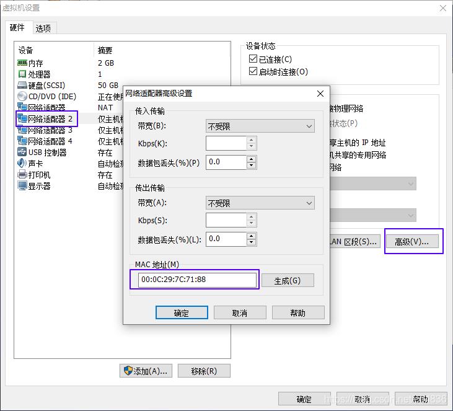The width and height of the screenshot is (453, 411).
Task: Open the upper greyed dropdown behind dialog
Action: (372, 184)
